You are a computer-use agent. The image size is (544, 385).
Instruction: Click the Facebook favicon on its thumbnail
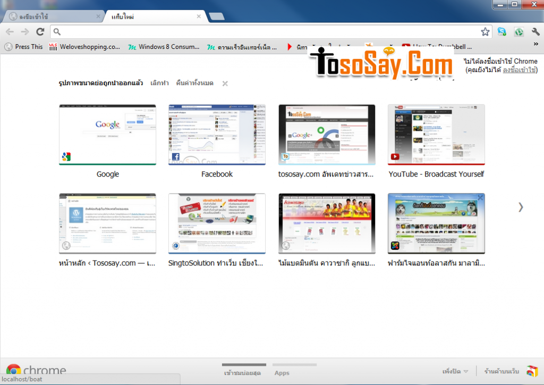(x=176, y=156)
